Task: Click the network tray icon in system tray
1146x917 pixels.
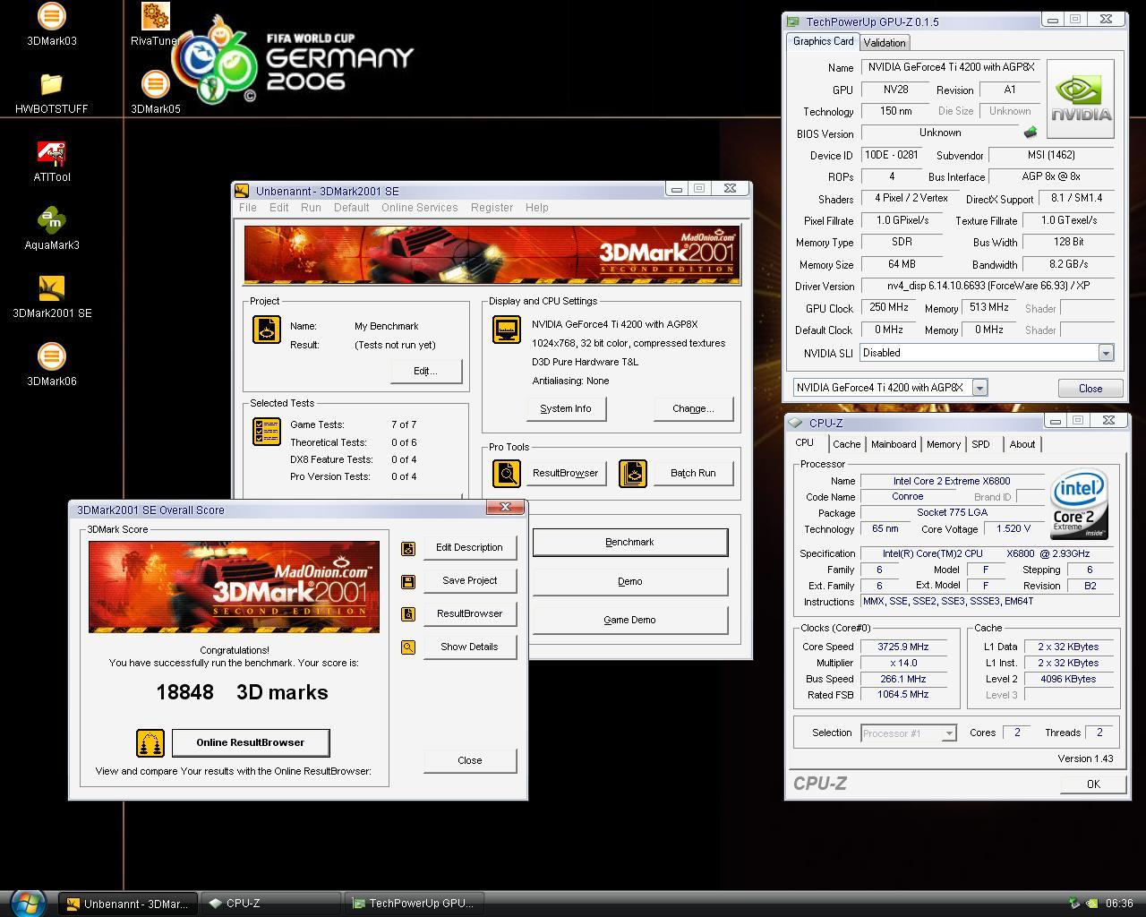Action: (1074, 904)
